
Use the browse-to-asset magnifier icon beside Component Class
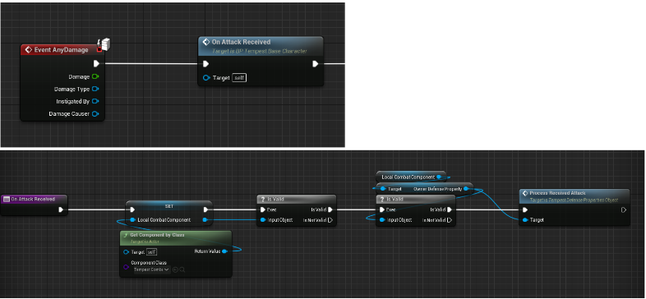[x=182, y=269]
